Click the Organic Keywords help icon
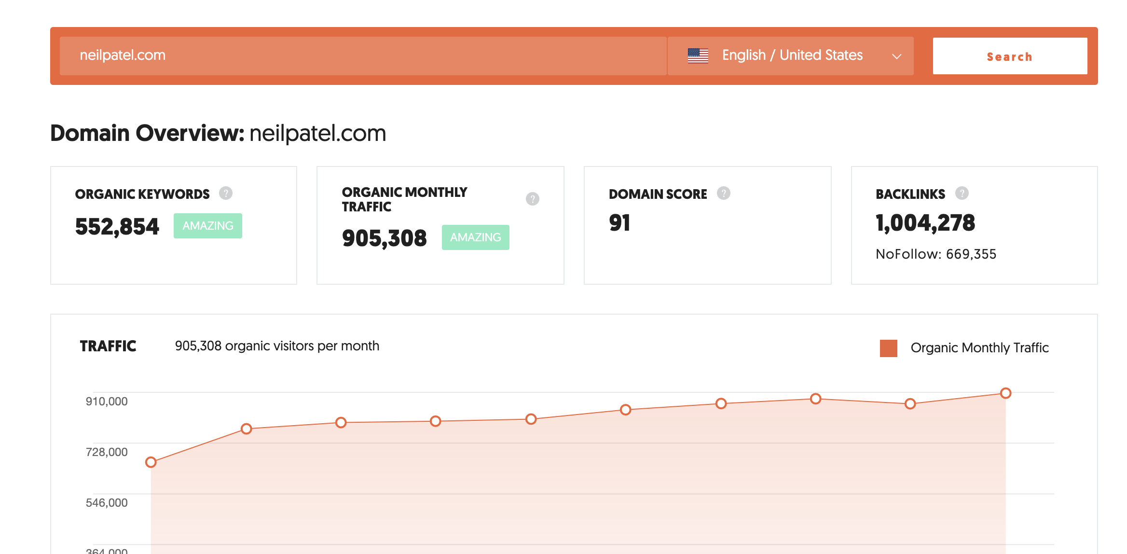This screenshot has width=1127, height=554. point(226,193)
